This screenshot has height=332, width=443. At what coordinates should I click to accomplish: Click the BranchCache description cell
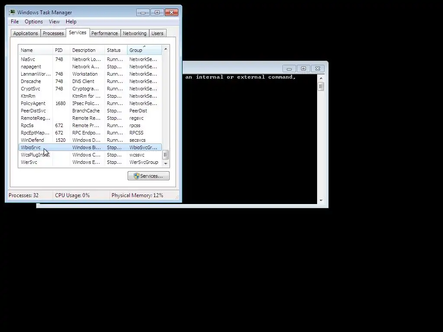click(86, 111)
